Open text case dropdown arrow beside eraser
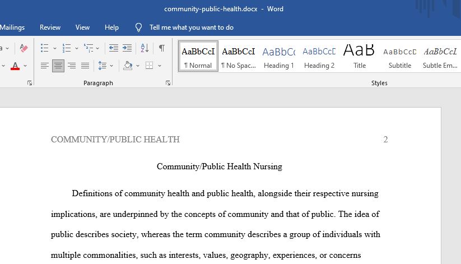This screenshot has height=264, width=461. [7, 48]
